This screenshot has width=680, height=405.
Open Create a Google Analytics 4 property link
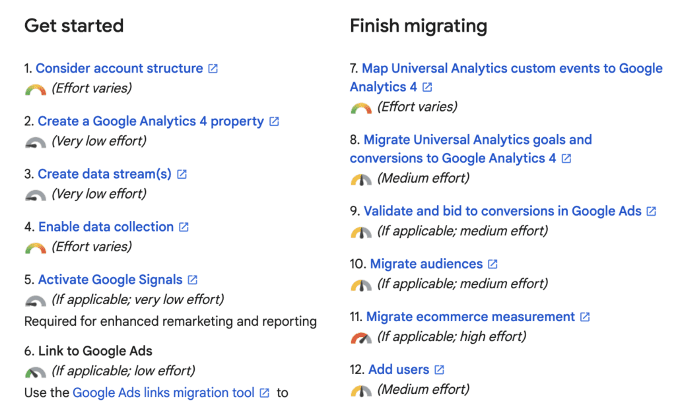click(x=151, y=121)
